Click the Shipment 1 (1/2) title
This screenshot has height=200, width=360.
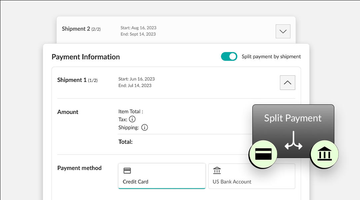click(x=77, y=80)
